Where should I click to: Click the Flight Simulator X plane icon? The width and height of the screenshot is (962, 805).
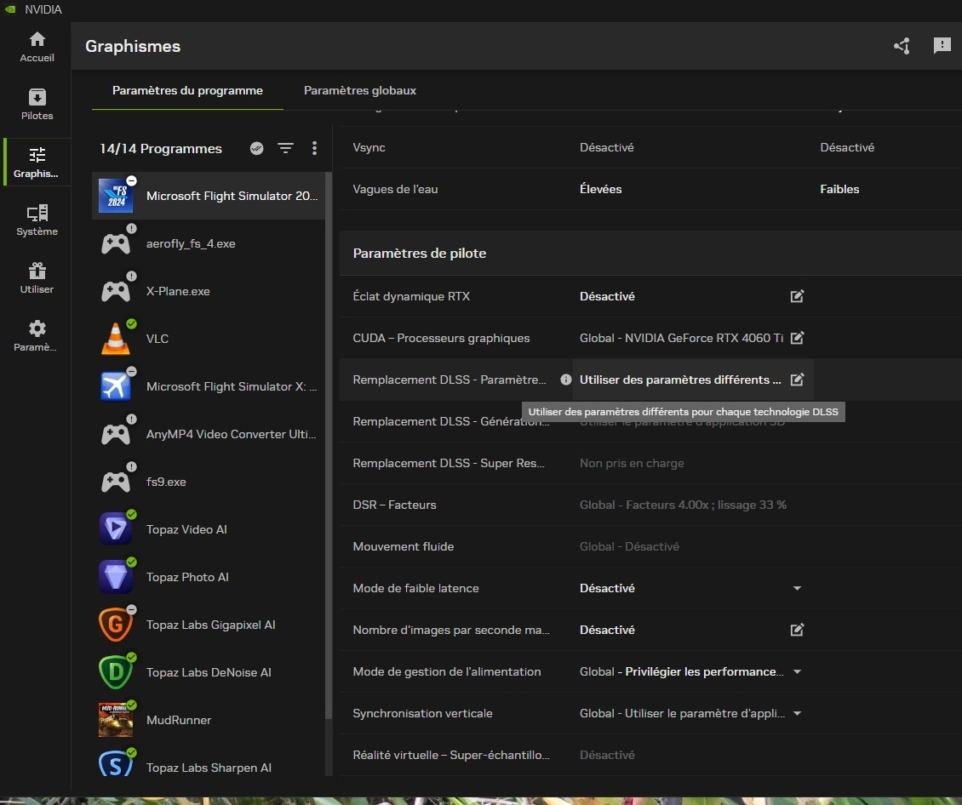(115, 386)
